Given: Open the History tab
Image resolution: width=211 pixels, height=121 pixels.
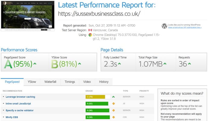Looking at the screenshot, I should [104, 82].
